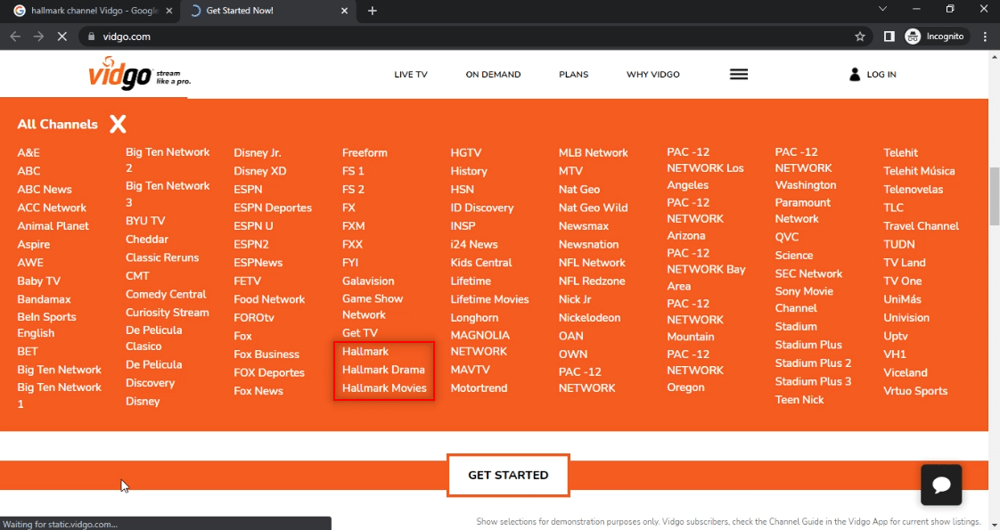
Task: Click the LOG IN link
Action: pyautogui.click(x=881, y=75)
